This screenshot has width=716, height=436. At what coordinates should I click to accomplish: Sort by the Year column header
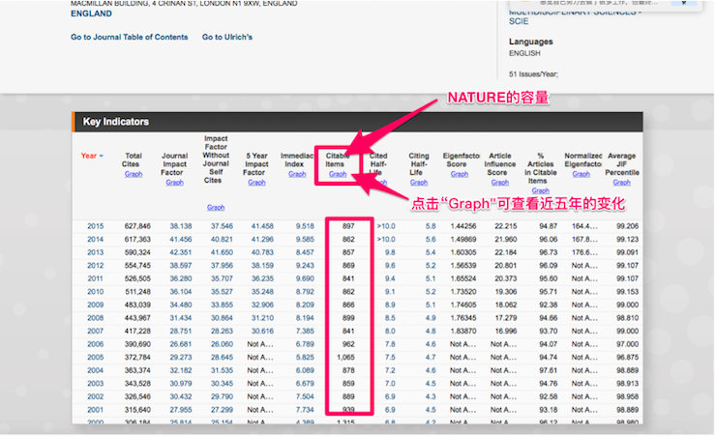pyautogui.click(x=92, y=156)
